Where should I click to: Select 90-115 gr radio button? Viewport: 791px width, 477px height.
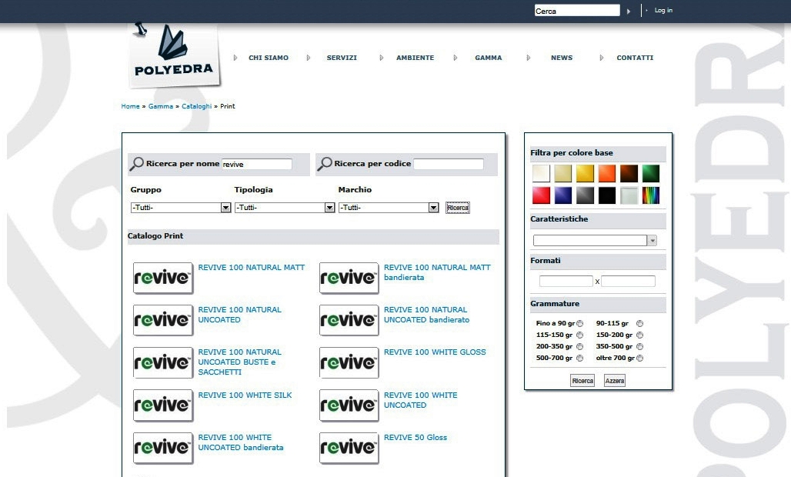(639, 324)
